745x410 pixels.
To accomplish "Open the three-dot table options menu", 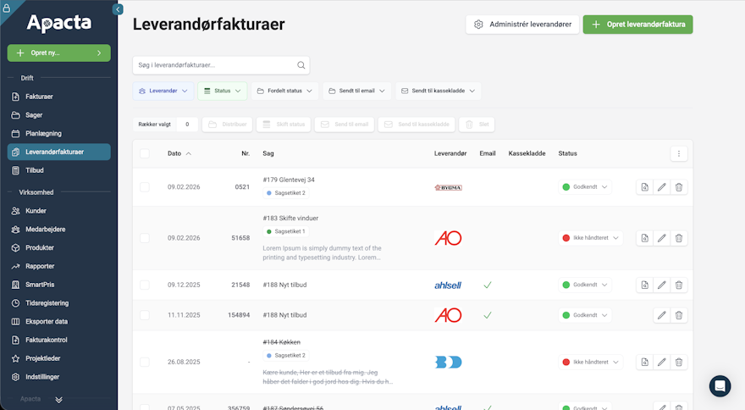I will (679, 153).
